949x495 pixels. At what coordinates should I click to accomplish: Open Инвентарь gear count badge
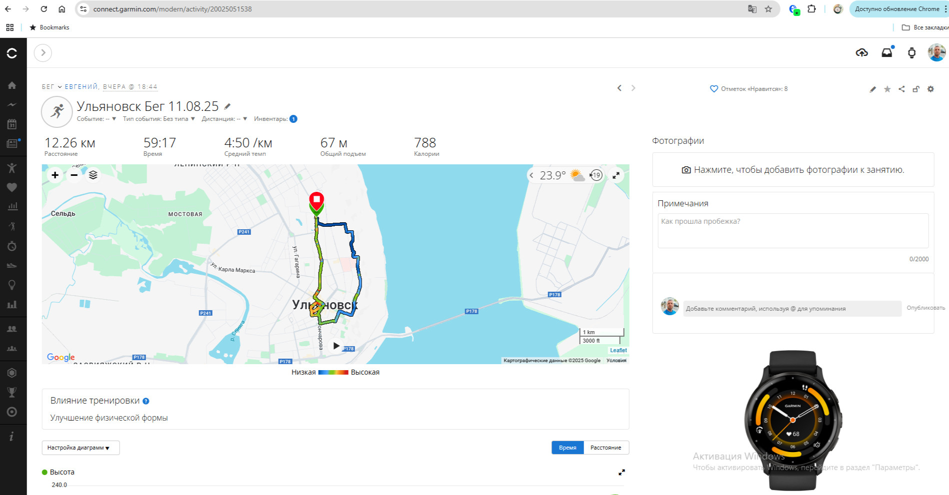coord(293,119)
